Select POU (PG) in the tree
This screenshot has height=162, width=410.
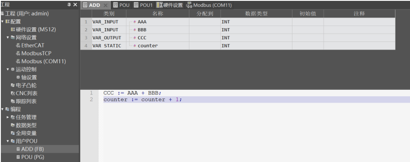tap(33, 157)
